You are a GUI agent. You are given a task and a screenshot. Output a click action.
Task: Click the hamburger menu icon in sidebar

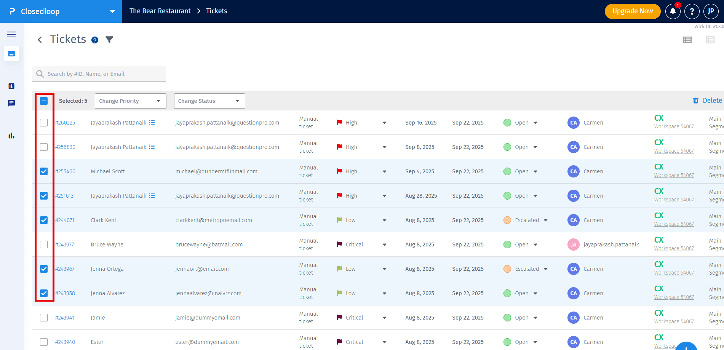pyautogui.click(x=11, y=35)
